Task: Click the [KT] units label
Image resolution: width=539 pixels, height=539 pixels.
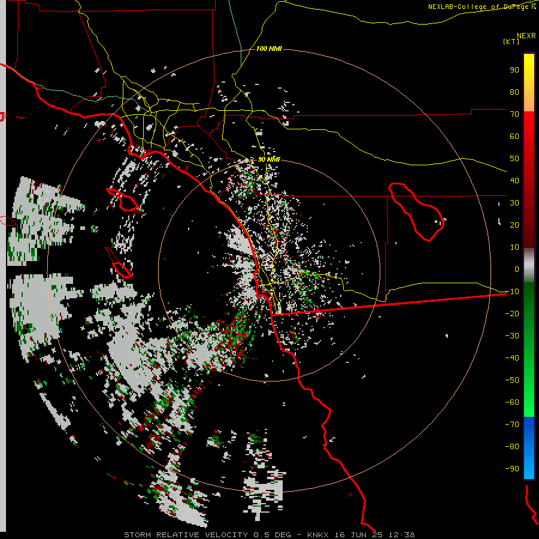Action: [511, 41]
